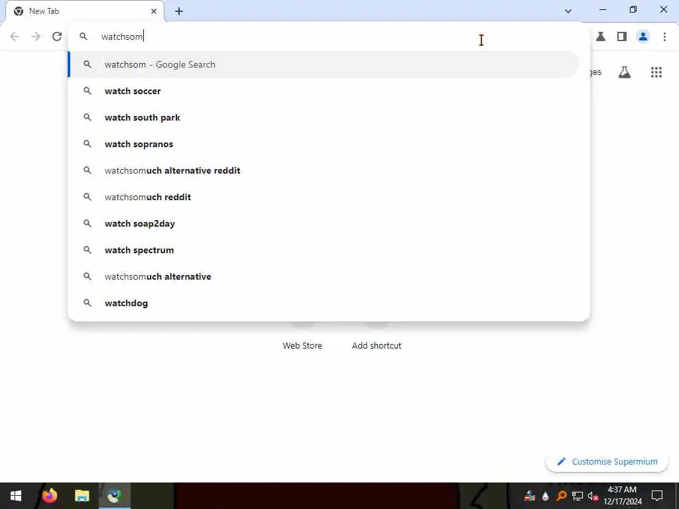Open the muted volume tray icon

[593, 496]
